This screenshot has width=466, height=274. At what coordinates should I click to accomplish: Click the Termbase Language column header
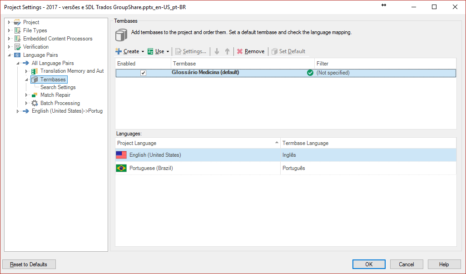click(x=368, y=143)
